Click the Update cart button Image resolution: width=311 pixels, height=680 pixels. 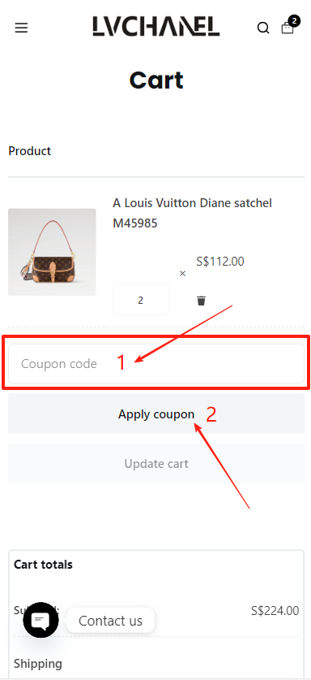(156, 464)
